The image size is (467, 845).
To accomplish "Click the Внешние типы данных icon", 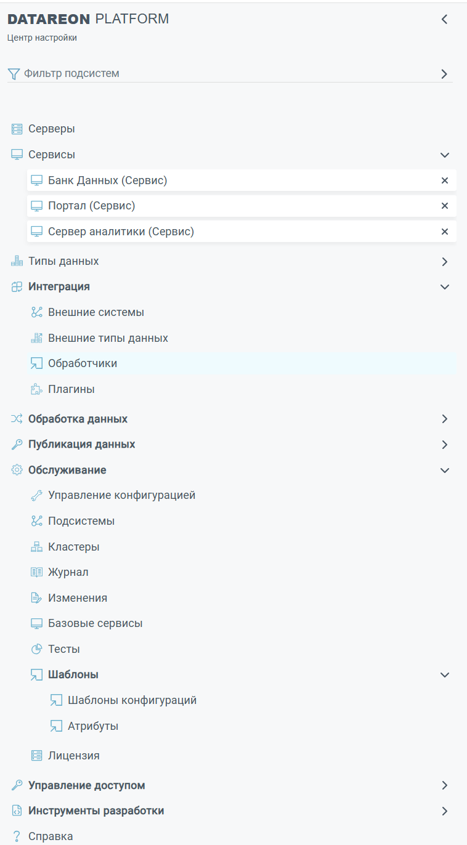I will point(37,338).
